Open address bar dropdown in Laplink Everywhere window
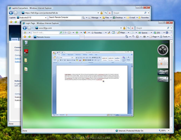The height and width of the screenshot is (140, 181). 98,13
